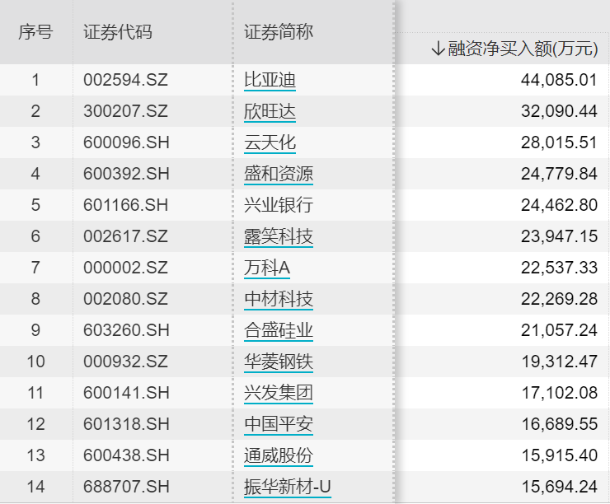This screenshot has height=504, width=610.
Task: Open the 中材科技 stock link
Action: [279, 299]
